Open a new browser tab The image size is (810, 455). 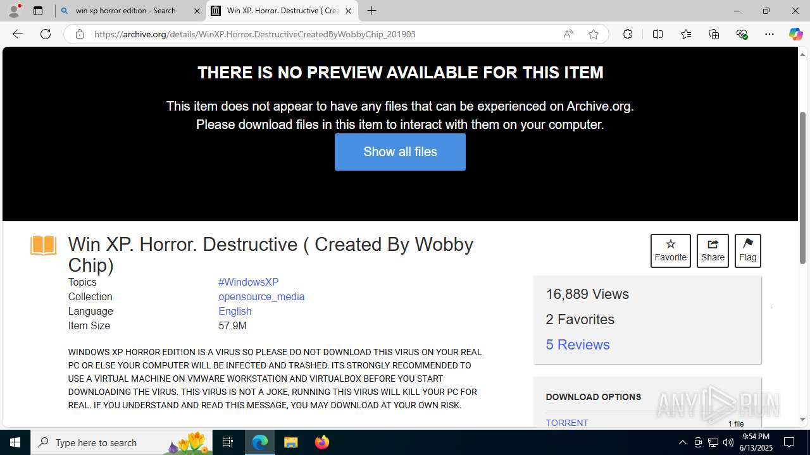click(x=371, y=11)
